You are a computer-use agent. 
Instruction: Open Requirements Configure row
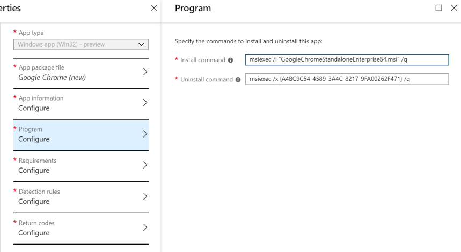81,166
